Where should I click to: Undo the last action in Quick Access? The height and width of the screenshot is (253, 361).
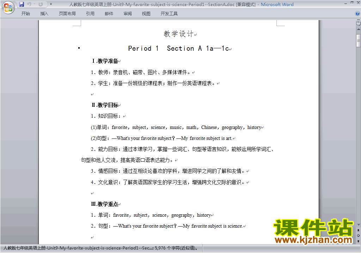(29, 4)
